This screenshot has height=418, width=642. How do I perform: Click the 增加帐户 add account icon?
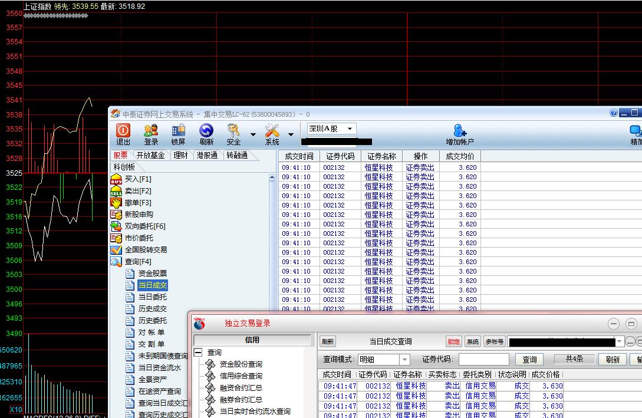coord(460,134)
